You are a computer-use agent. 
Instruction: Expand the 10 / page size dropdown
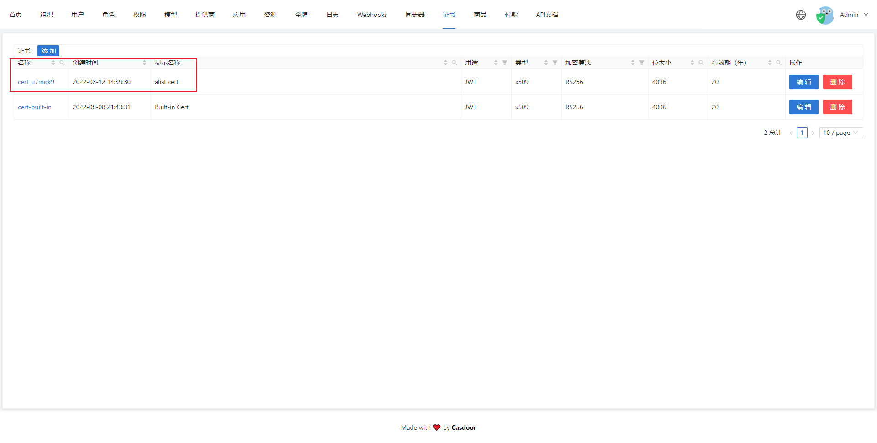pos(841,133)
